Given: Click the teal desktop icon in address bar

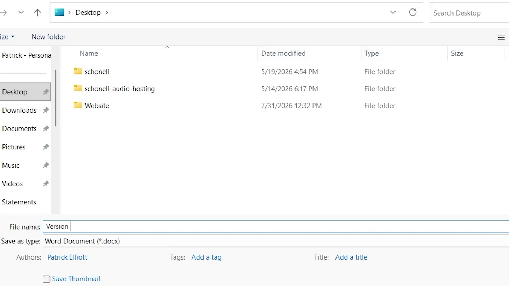Looking at the screenshot, I should pos(59,12).
